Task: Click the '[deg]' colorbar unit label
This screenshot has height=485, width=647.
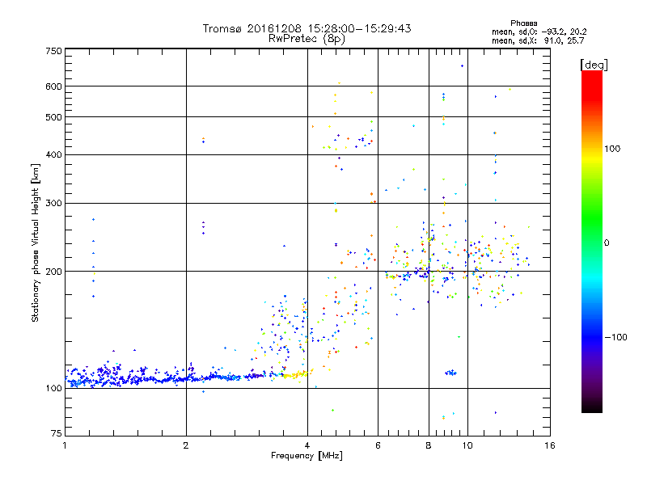Action: pos(594,65)
